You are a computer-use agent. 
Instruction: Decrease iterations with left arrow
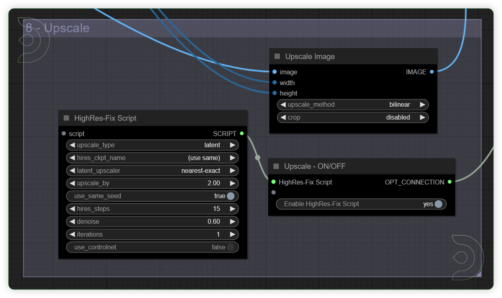(x=72, y=234)
